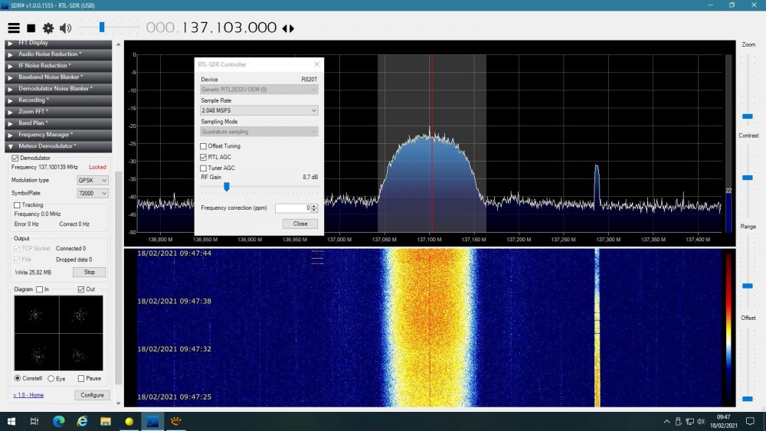Viewport: 766px width, 431px height.
Task: Select the Constell radio button
Action: [x=18, y=378]
